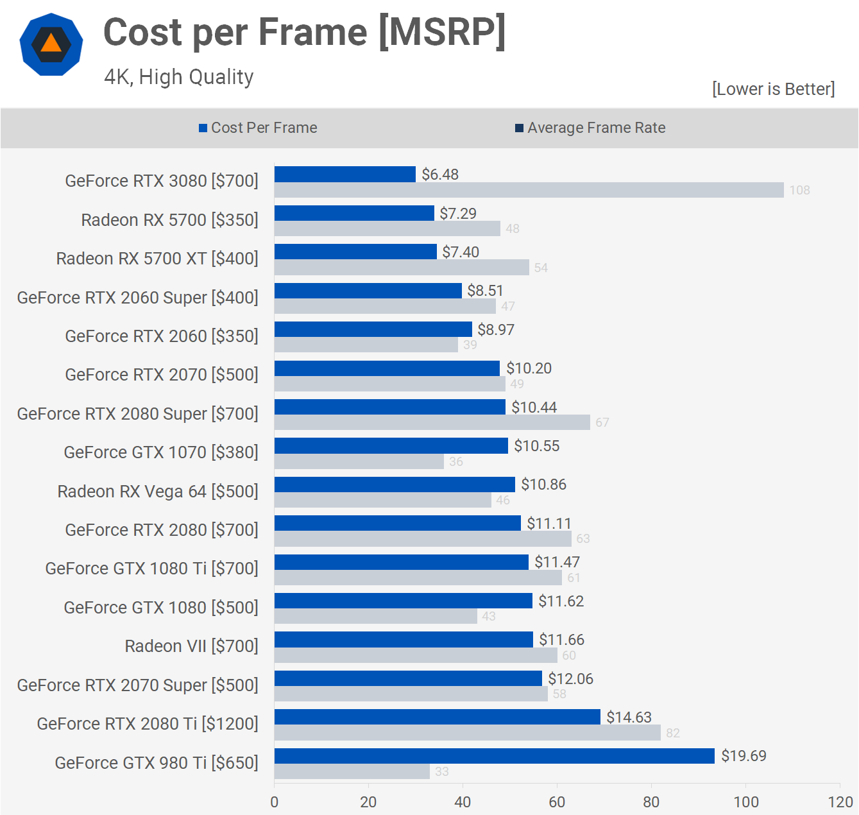Select the Radeon VII [$700] label
The width and height of the screenshot is (859, 815).
click(x=191, y=646)
